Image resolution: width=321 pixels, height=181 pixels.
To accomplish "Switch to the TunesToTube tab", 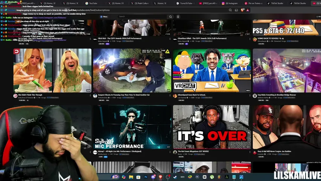I will (185, 3).
